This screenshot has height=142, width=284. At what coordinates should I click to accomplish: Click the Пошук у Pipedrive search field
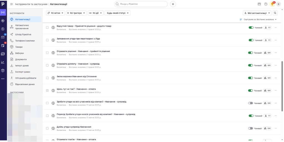coord(141,4)
